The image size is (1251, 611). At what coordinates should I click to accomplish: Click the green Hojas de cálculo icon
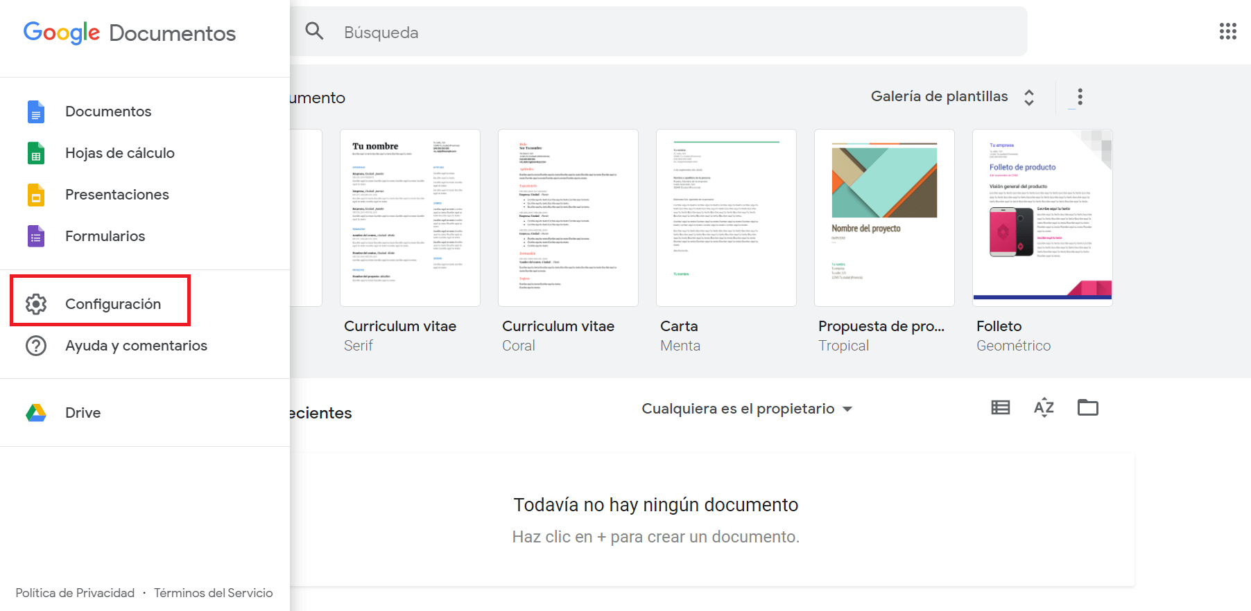pyautogui.click(x=36, y=153)
